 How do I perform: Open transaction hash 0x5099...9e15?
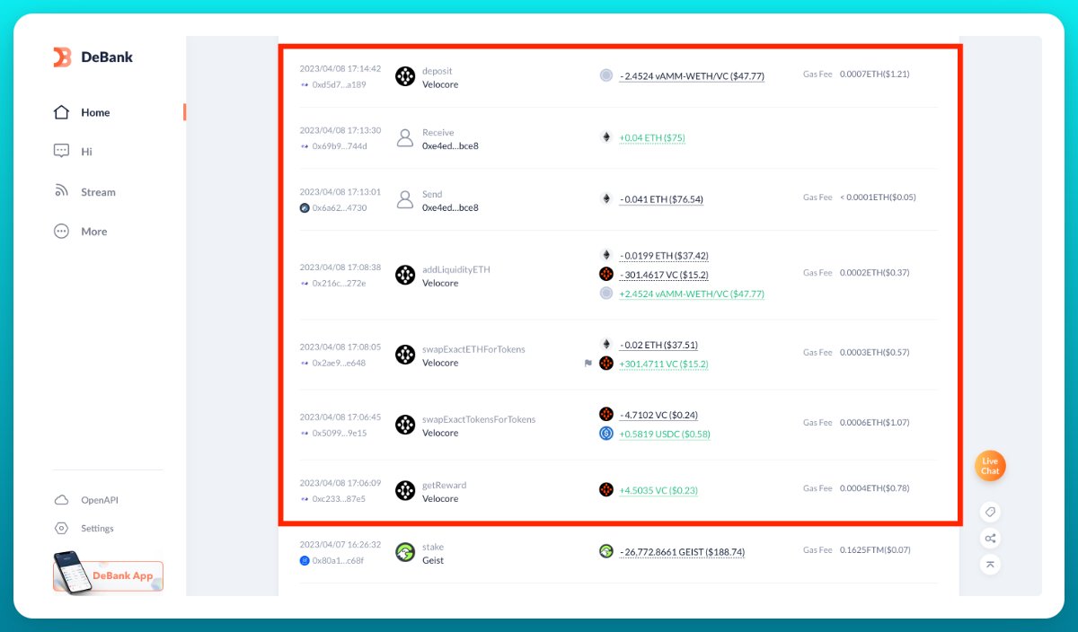tap(340, 433)
